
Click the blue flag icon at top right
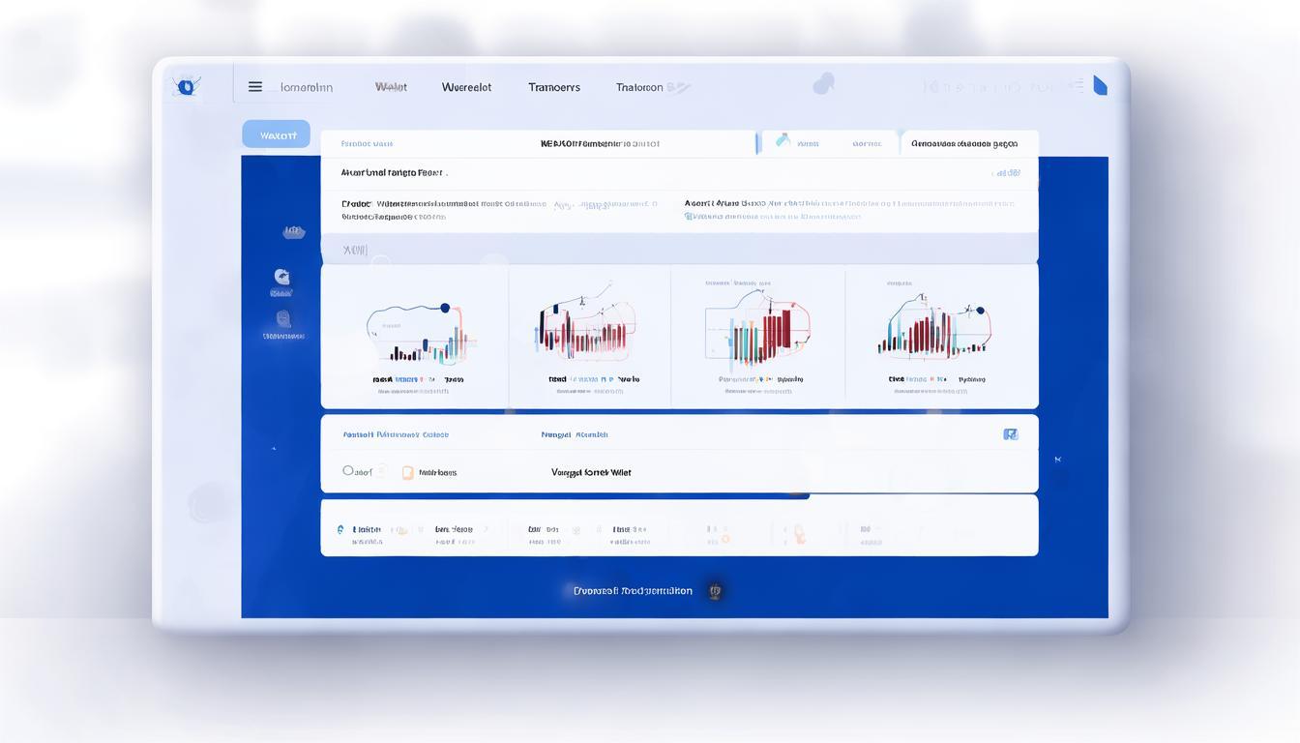tap(1100, 86)
